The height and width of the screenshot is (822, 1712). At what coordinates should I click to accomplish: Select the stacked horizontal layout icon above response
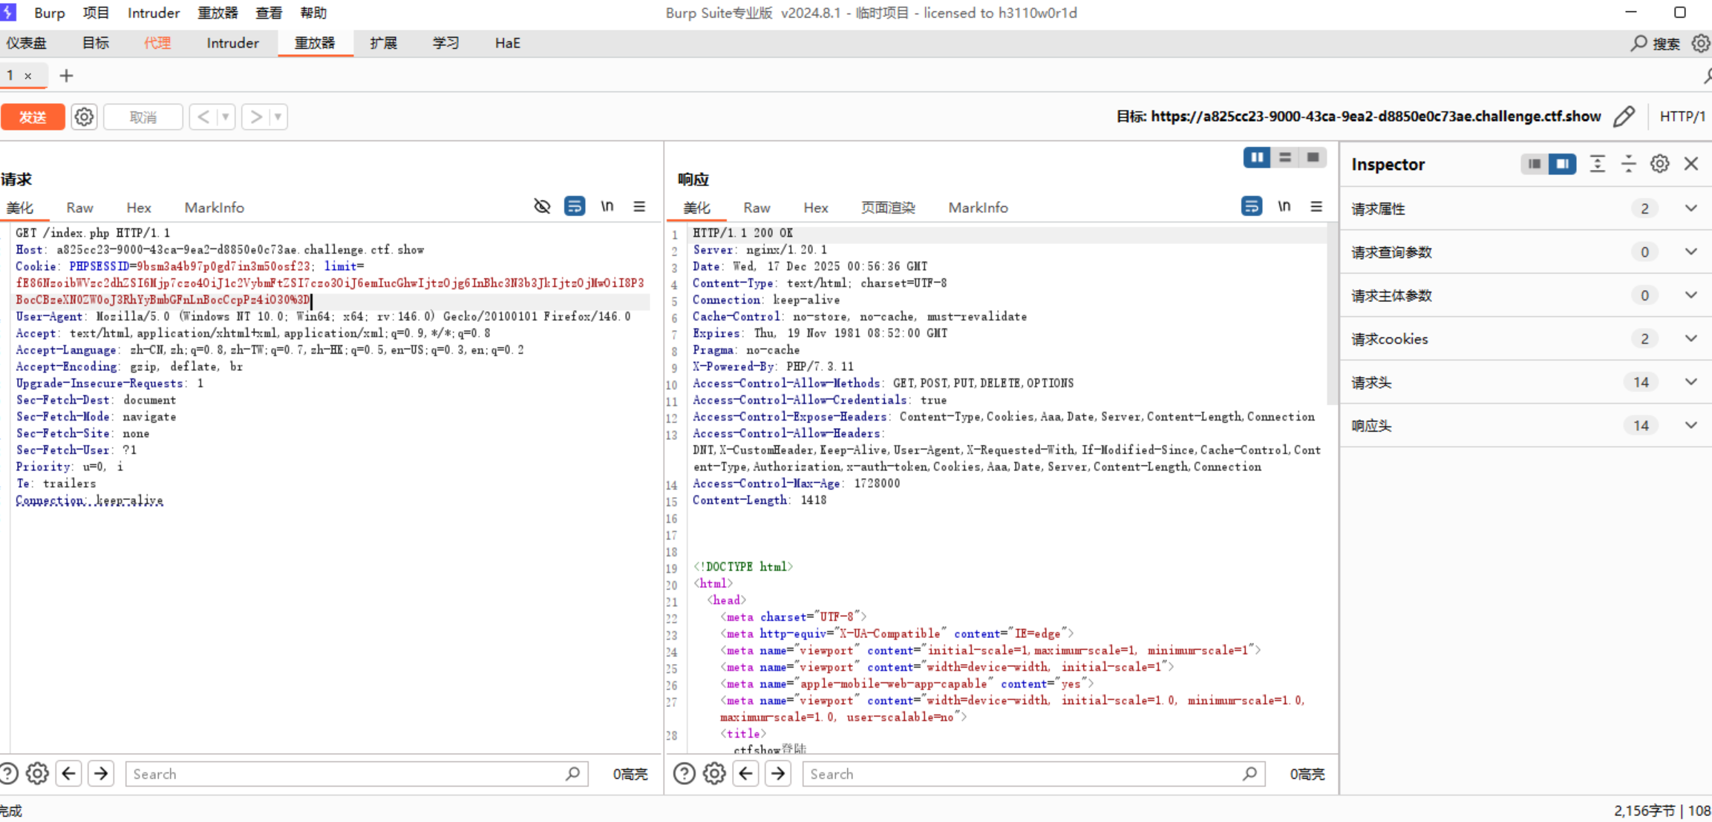pos(1285,157)
